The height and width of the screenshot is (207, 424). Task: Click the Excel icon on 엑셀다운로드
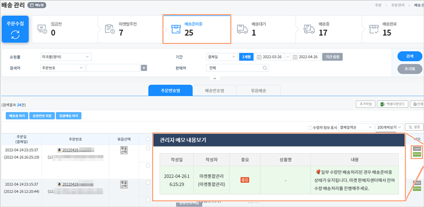[x=382, y=104]
